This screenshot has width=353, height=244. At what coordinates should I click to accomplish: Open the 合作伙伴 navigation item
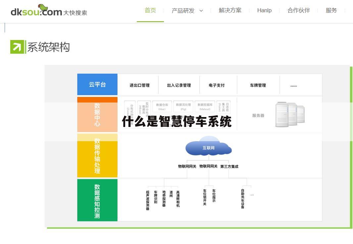(298, 10)
